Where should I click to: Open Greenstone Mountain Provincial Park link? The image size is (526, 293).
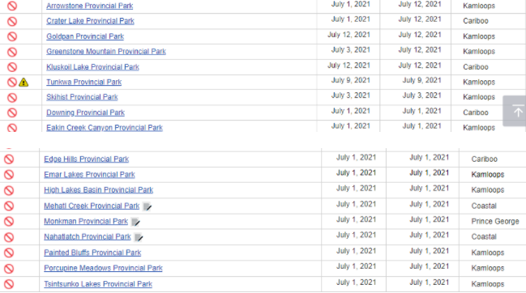(106, 52)
